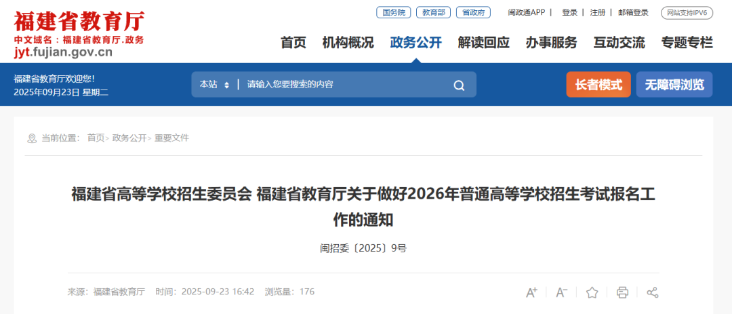
Task: Click the current location pin icon
Action: (x=32, y=138)
